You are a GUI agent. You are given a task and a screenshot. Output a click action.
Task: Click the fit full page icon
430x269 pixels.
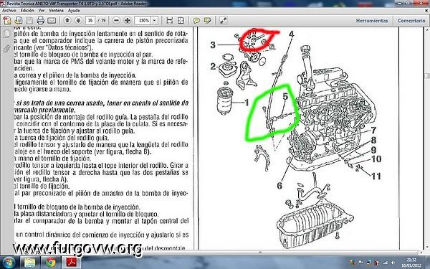[x=181, y=21]
